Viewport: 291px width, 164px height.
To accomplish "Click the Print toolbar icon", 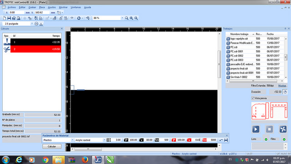I will [19, 18].
